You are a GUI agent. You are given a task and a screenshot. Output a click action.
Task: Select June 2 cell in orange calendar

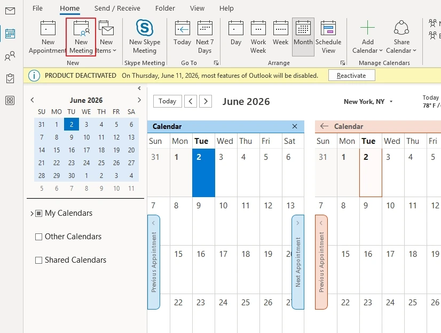[x=371, y=173]
